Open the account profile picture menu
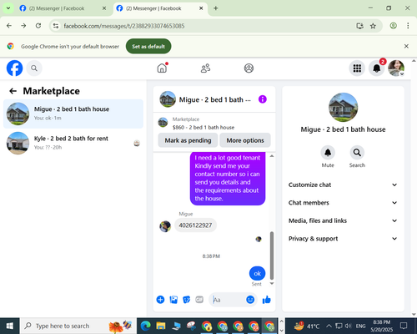 point(396,68)
